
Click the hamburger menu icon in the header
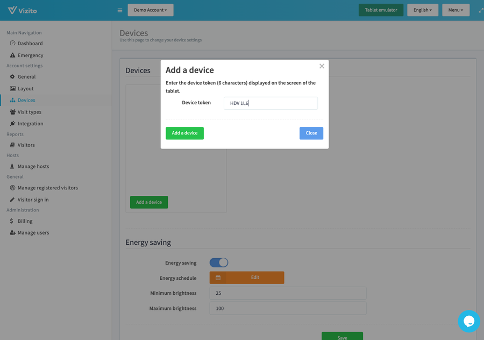point(119,10)
